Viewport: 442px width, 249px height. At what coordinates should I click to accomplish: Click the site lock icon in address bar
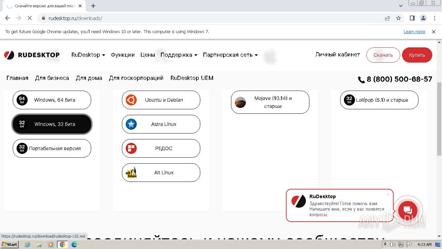44,18
